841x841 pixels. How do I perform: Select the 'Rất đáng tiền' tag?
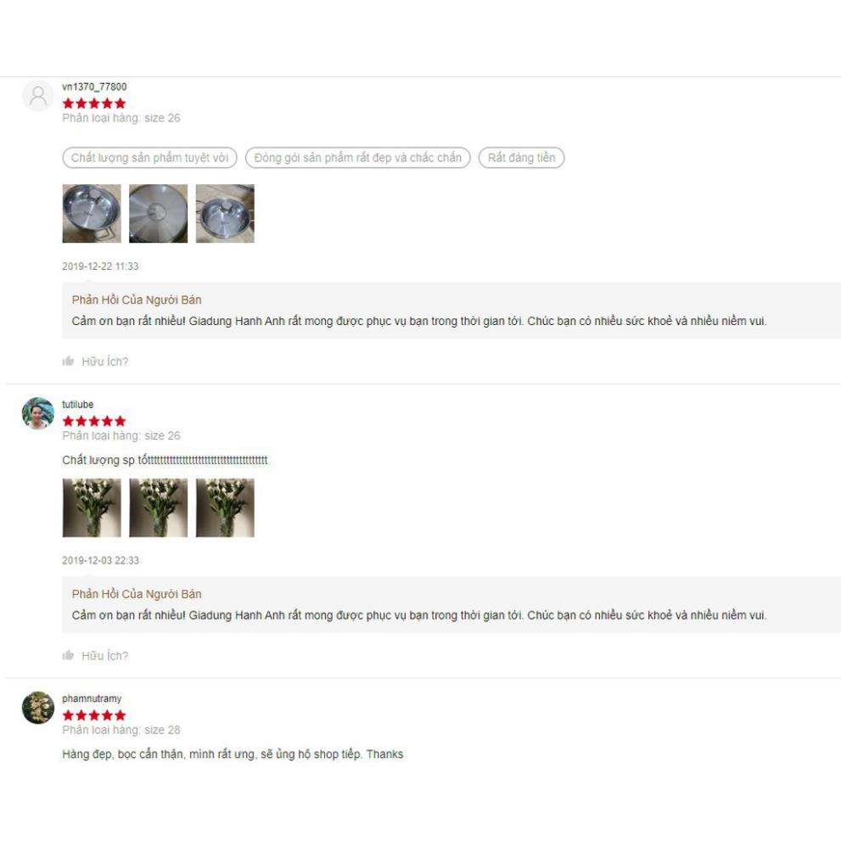pos(521,158)
